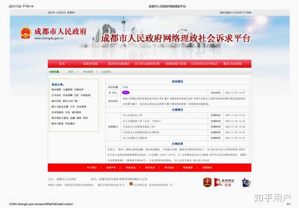The height and width of the screenshot is (208, 299).
Task: Select 城市园林 letter category
Action: 76,112
